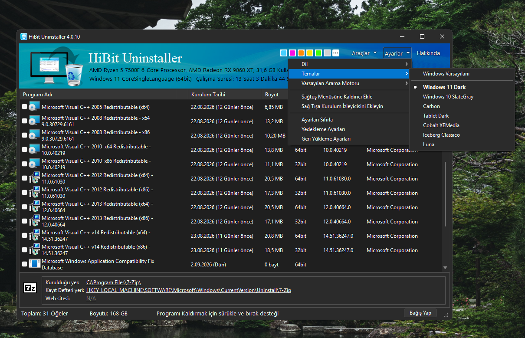Screen dimensions: 525x338
Task: Click the Visual C++ v14 Redistributable (x86) installer icon
Action: click(34, 250)
